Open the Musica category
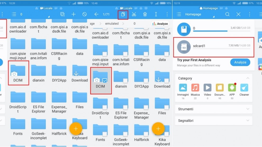Image resolution: width=262 pixels, height=147 pixels. pos(195,91)
